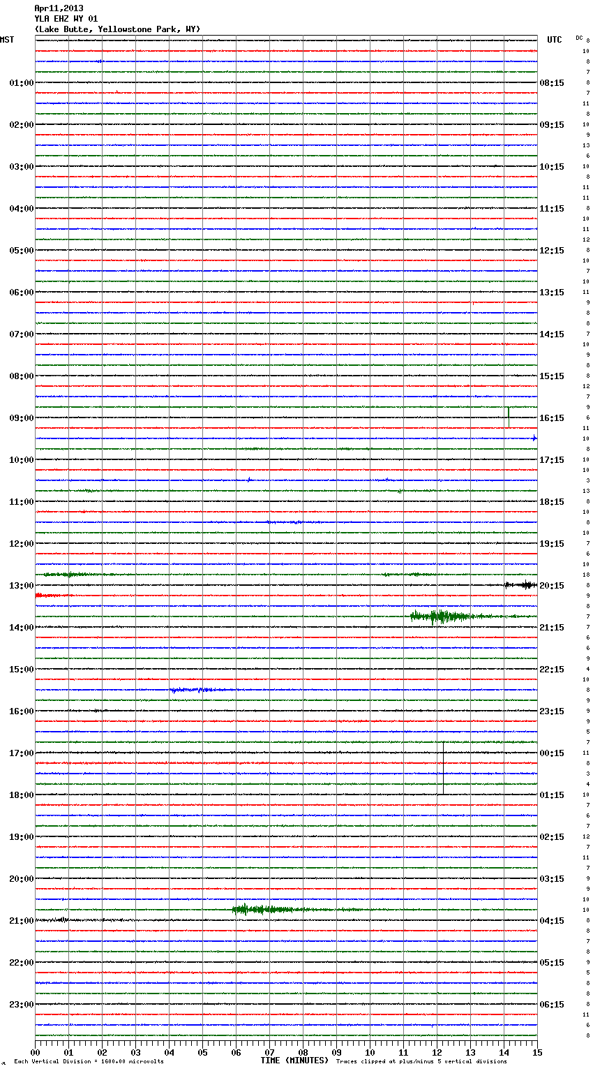Select the MST time label '21:00'

coord(22,921)
